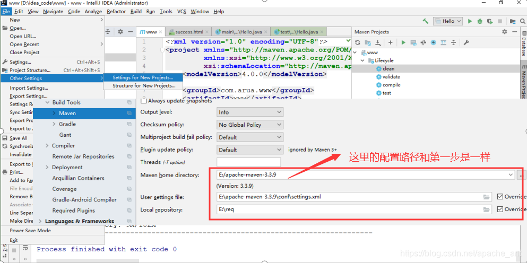Click the Local repository path field

point(350,209)
